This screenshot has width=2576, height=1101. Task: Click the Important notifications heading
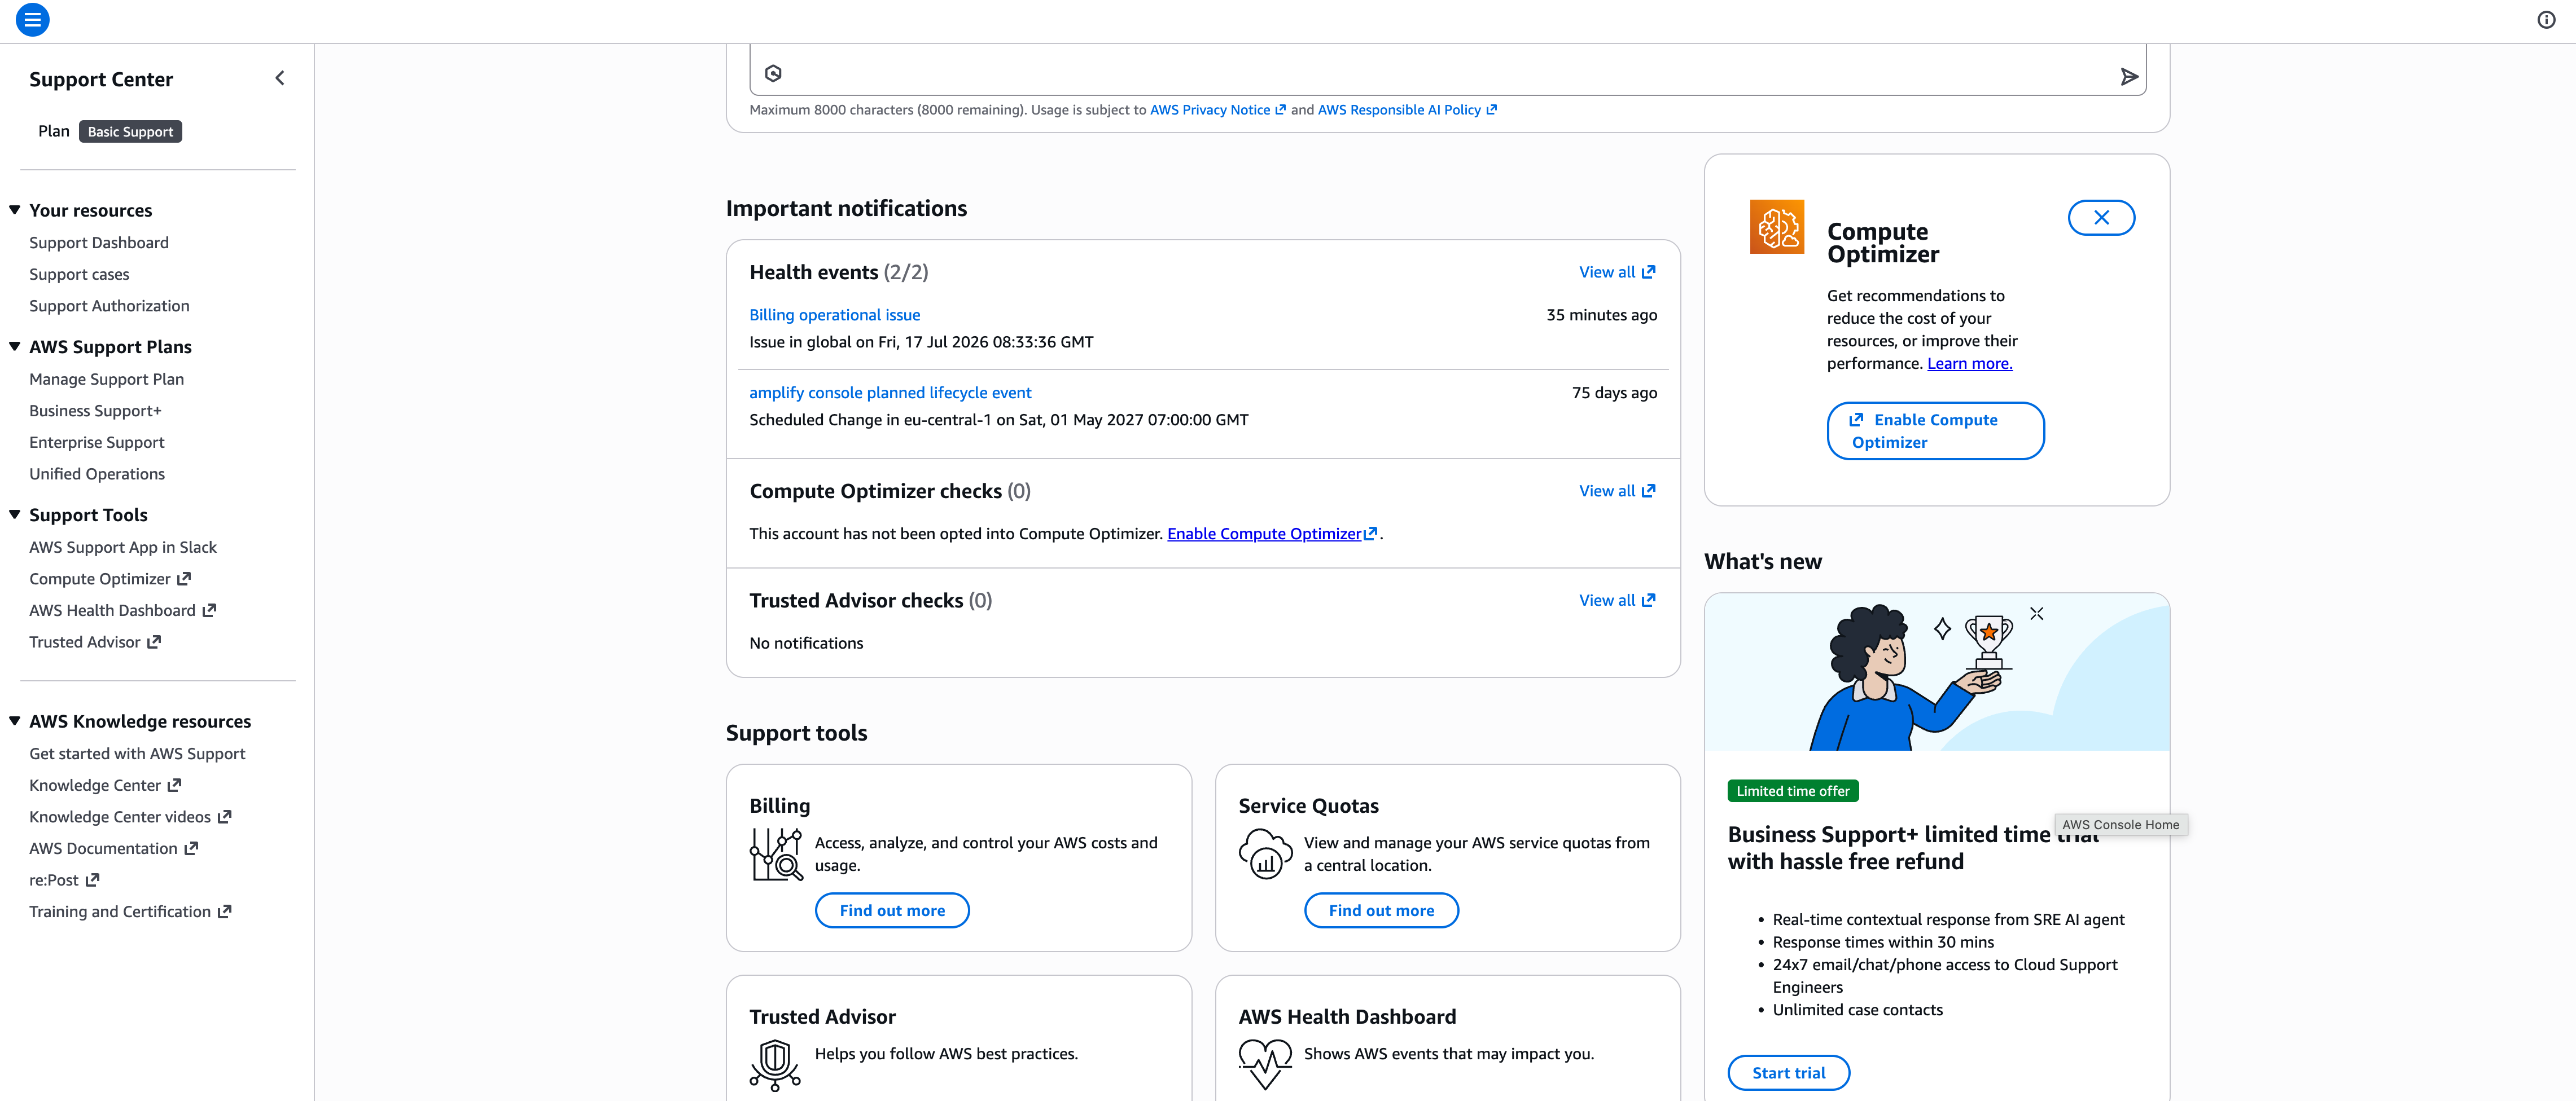click(x=846, y=209)
